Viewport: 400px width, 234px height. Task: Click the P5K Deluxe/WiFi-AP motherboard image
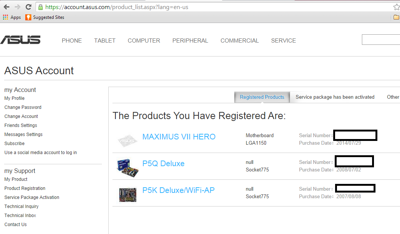[128, 195]
